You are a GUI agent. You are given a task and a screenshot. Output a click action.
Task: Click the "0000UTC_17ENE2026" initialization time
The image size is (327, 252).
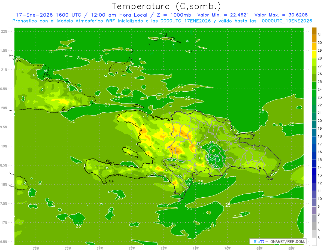click(186, 21)
